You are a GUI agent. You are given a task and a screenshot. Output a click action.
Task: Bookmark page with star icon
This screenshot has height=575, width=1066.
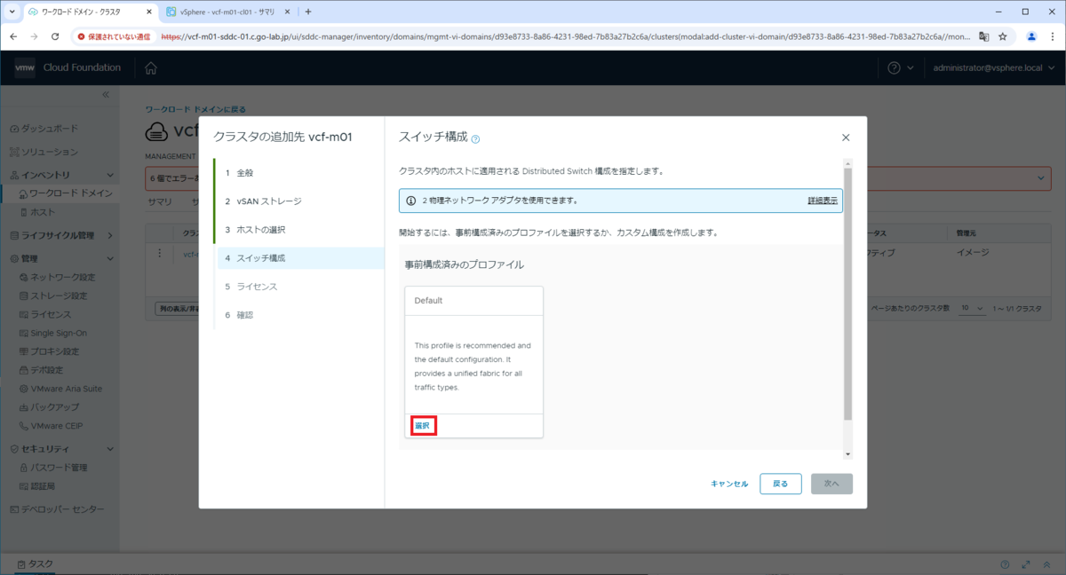click(1003, 36)
